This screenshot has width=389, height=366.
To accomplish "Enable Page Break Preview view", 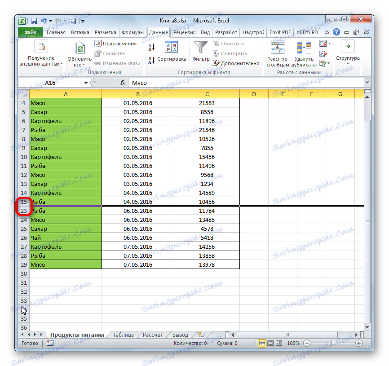I will [278, 343].
